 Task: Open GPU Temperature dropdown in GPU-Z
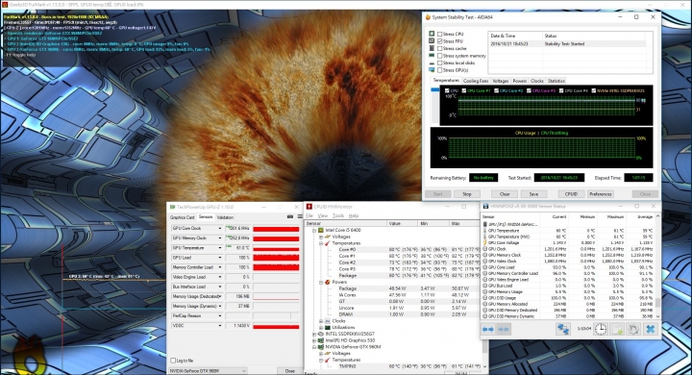coord(220,248)
